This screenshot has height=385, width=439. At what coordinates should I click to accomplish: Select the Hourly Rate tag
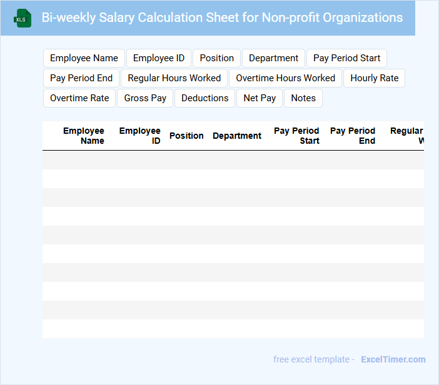[374, 78]
